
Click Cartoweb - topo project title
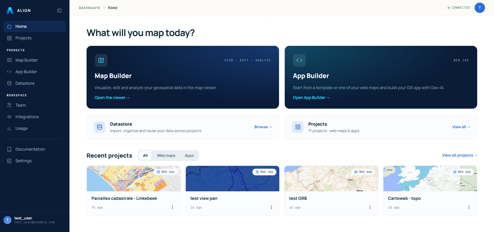(x=404, y=198)
